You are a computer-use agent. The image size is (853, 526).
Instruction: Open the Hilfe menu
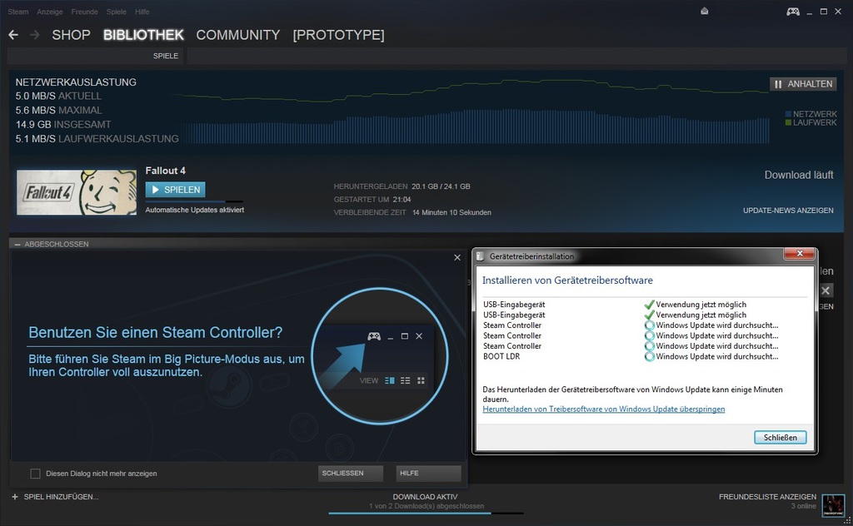point(142,12)
